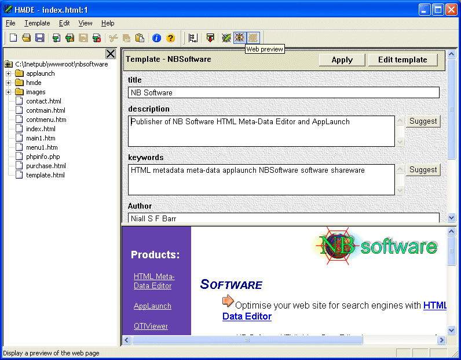This screenshot has height=360, width=461.
Task: Open the View menu
Action: pyautogui.click(x=85, y=23)
